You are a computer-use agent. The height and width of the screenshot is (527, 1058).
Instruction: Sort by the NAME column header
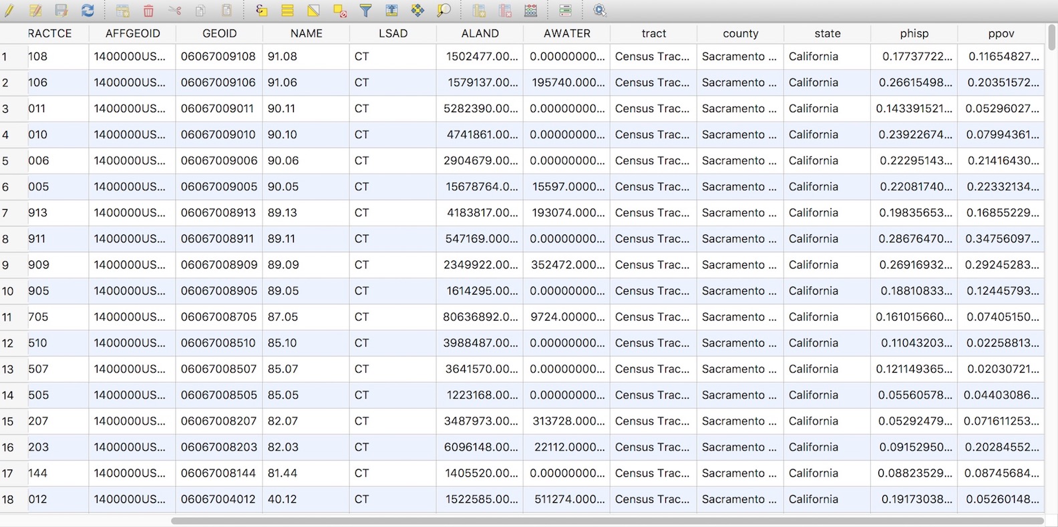[x=306, y=33]
